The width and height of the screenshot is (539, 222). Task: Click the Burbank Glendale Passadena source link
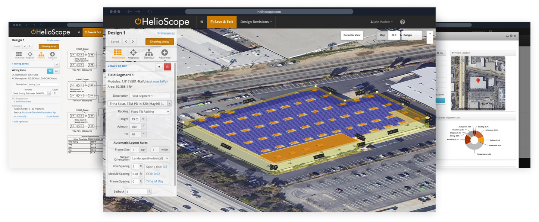[x=39, y=112]
